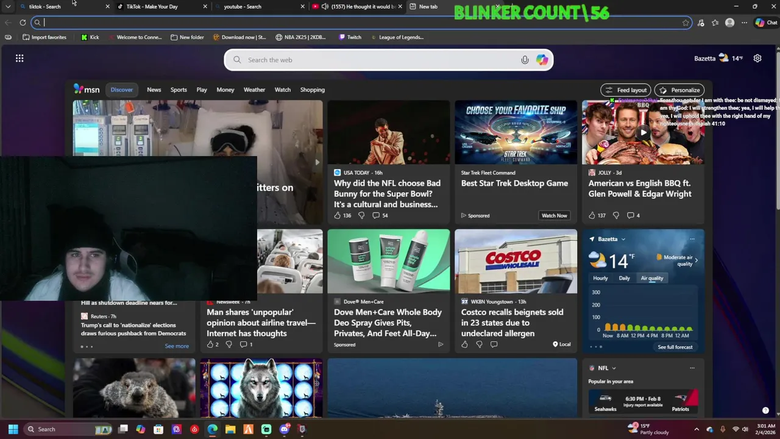Like the American vs English BBQ card

(592, 215)
